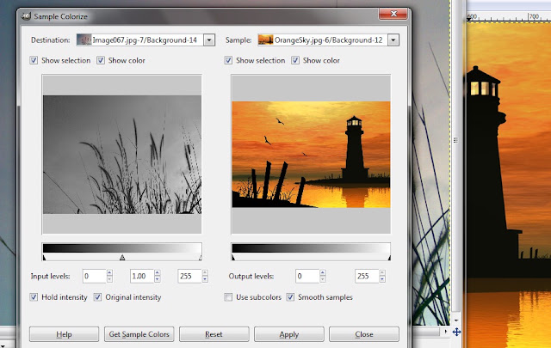The height and width of the screenshot is (348, 551).
Task: Open the Destination layer dropdown
Action: (x=209, y=40)
